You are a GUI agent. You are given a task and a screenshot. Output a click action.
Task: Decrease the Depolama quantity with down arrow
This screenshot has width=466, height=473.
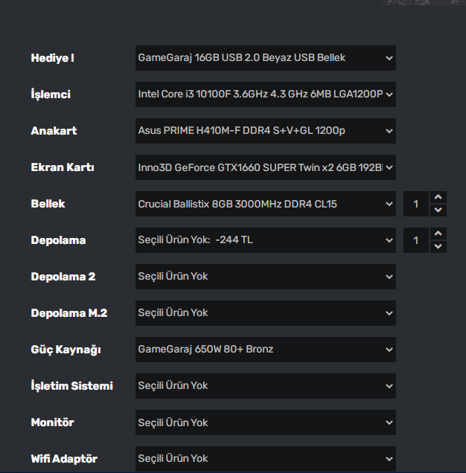(x=438, y=247)
